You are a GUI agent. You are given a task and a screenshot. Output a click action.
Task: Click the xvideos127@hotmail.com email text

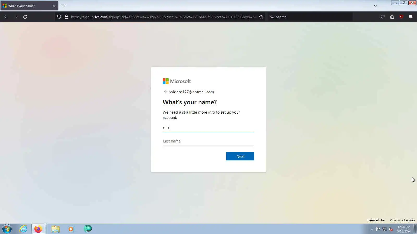(192, 92)
